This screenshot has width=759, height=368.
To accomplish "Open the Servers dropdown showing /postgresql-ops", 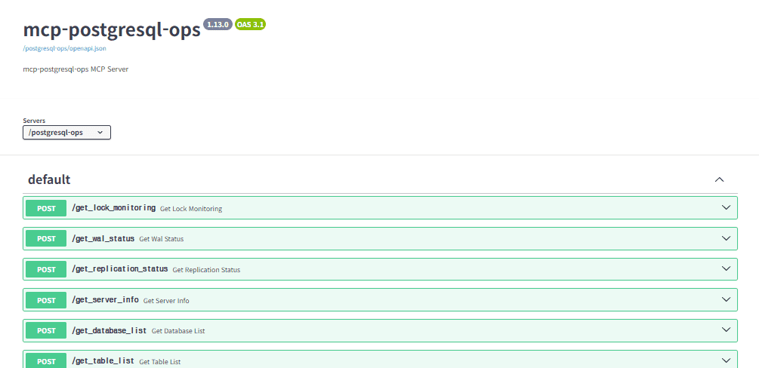I will click(66, 133).
